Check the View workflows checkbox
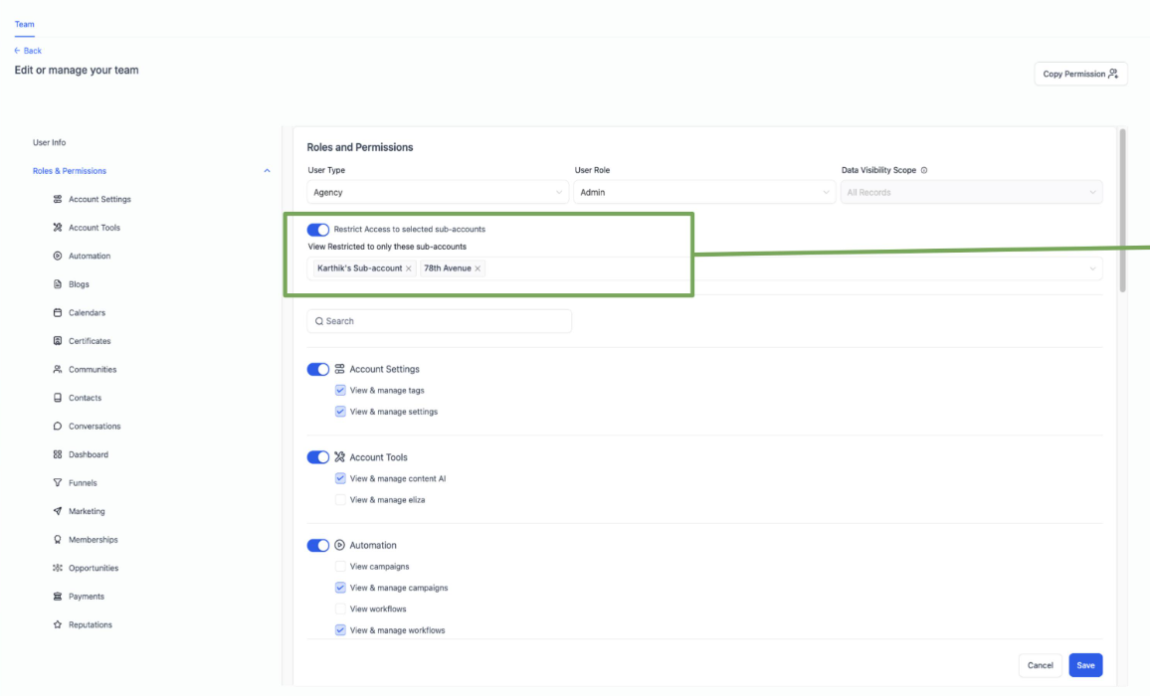1150x696 pixels. coord(340,609)
